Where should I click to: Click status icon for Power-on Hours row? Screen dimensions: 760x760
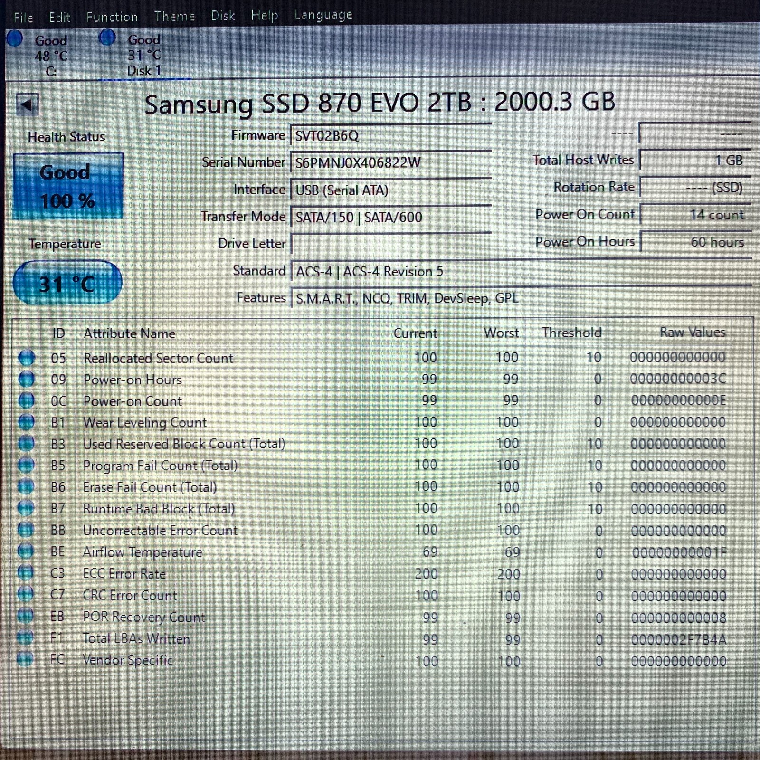click(27, 379)
